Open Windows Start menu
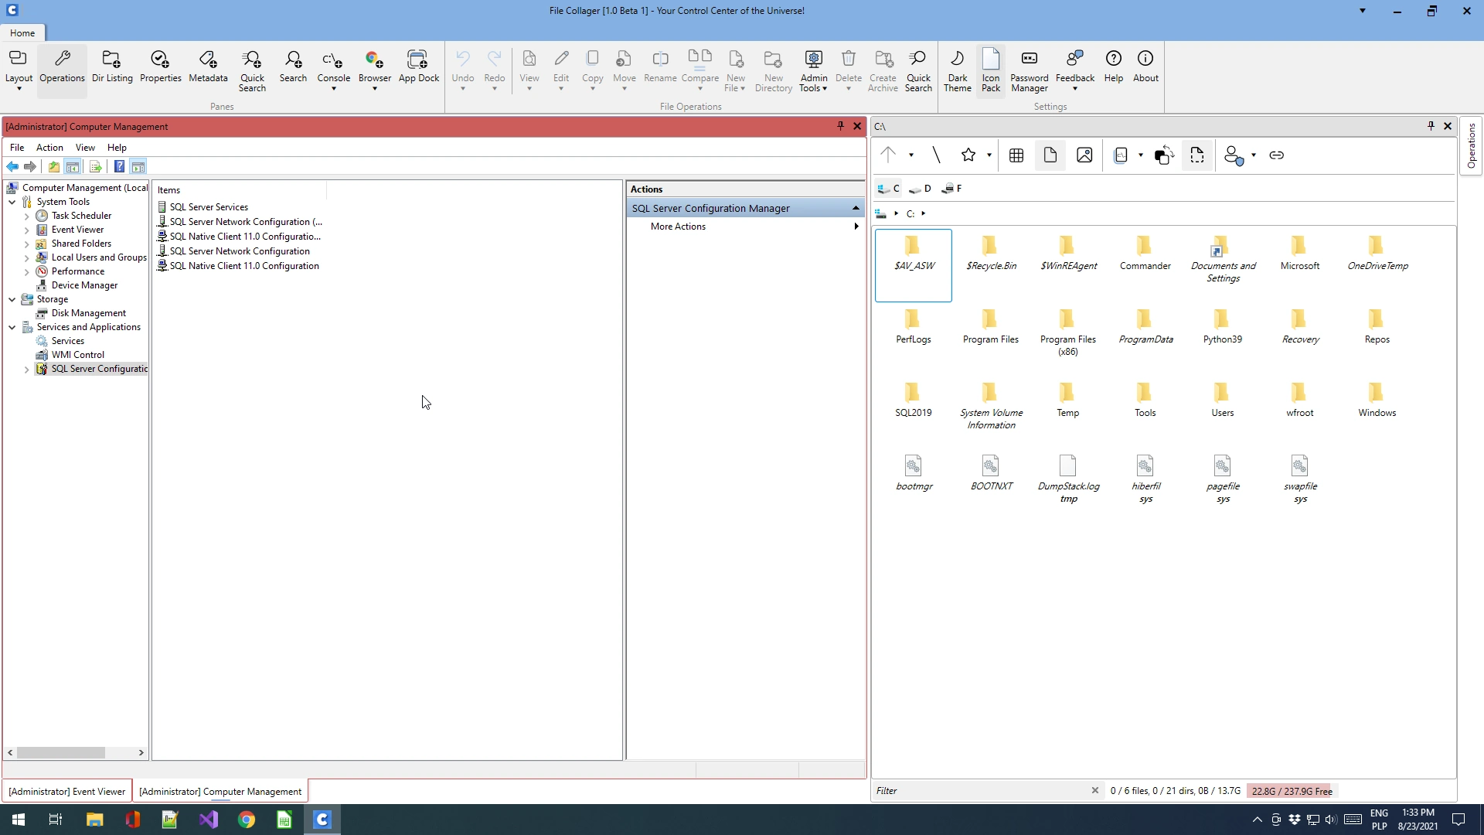This screenshot has height=835, width=1484. tap(19, 820)
